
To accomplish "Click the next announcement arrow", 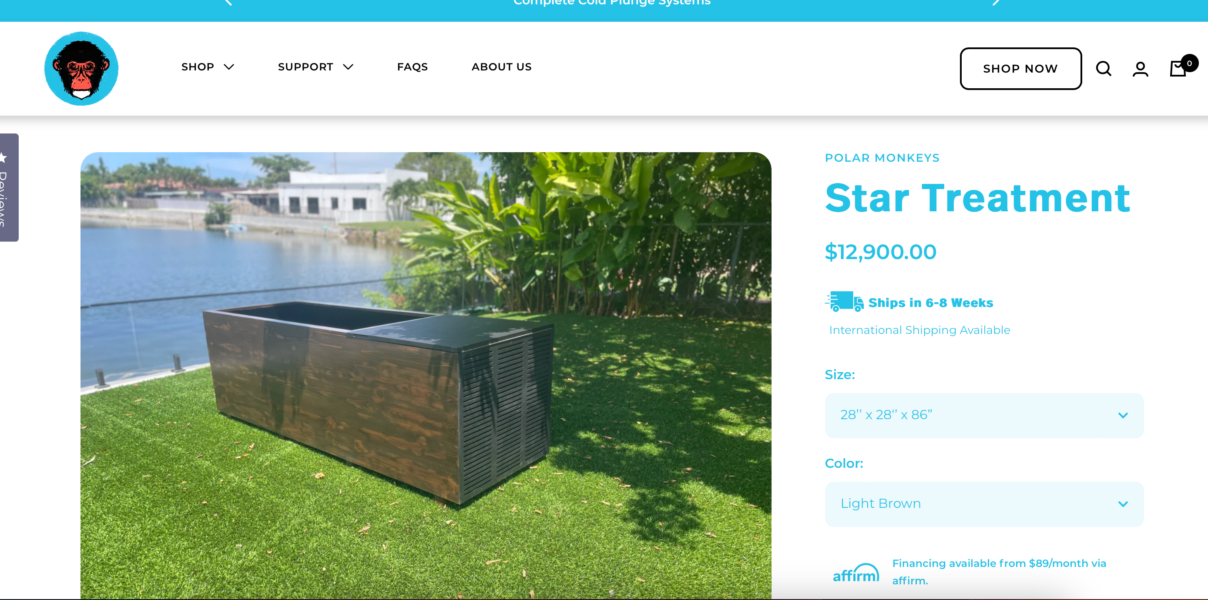I will [996, 2].
